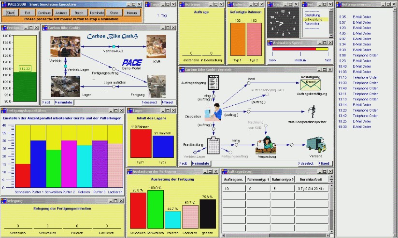
Task: Click the Manual button
Action: tap(132, 13)
